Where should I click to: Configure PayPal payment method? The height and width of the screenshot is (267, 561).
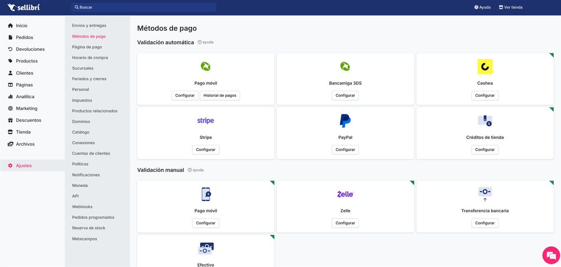click(x=345, y=149)
